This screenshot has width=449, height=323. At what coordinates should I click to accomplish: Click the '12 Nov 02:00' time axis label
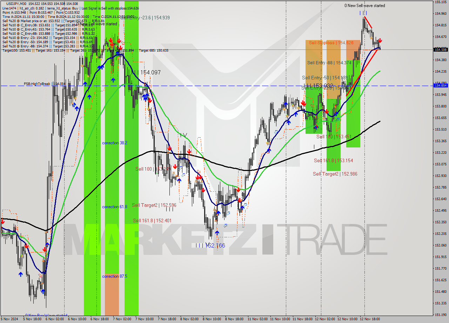(325, 319)
